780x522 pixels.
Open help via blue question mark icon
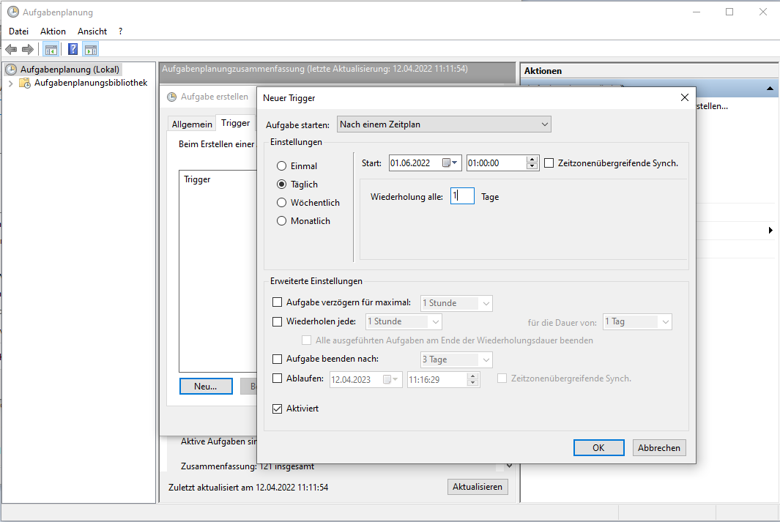[x=73, y=49]
